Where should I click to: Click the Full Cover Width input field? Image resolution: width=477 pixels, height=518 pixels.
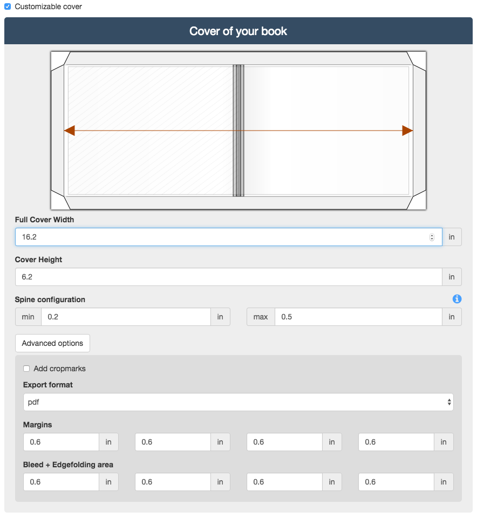pos(229,237)
